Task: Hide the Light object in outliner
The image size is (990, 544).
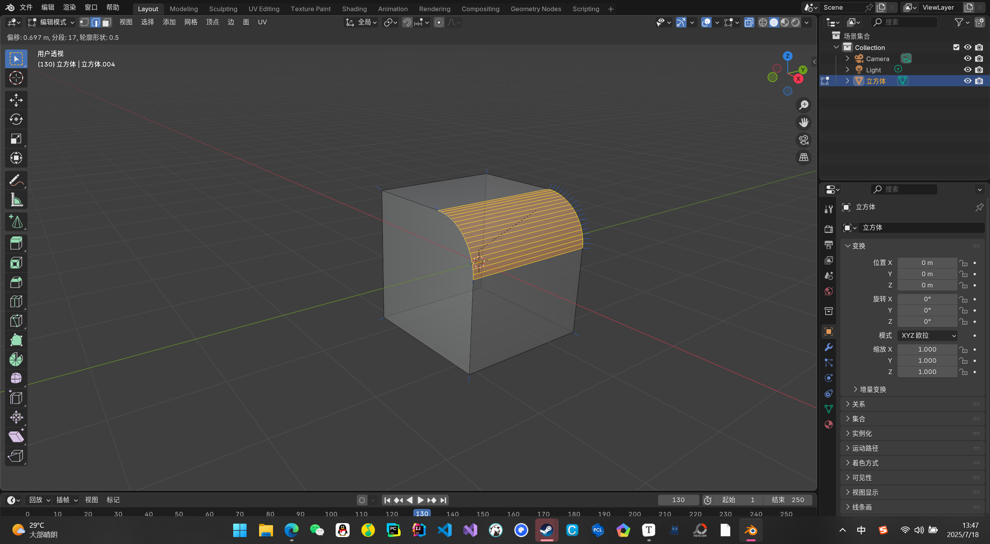Action: [x=968, y=70]
